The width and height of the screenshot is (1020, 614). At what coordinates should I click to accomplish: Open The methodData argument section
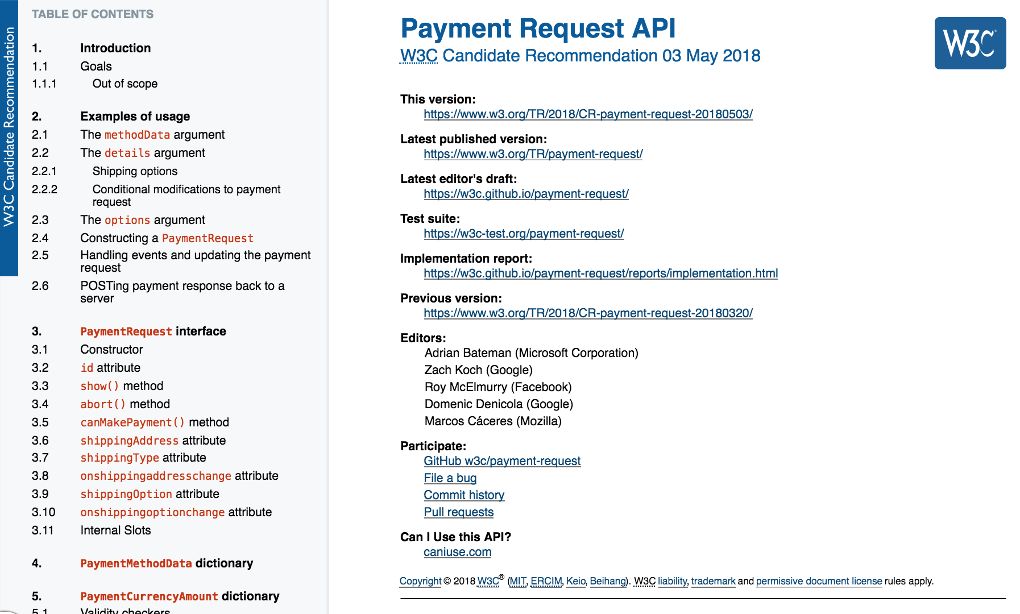152,135
